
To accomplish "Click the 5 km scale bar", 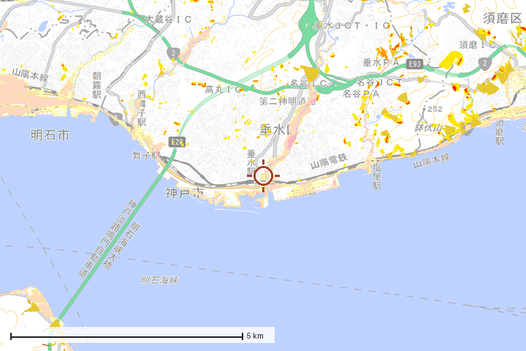I will pos(127,336).
